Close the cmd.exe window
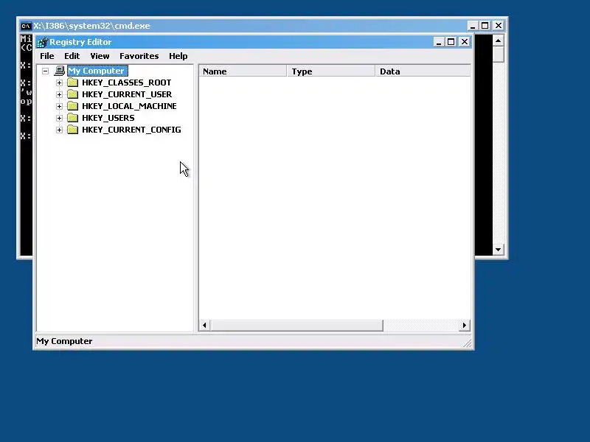This screenshot has width=590, height=442. [x=499, y=26]
